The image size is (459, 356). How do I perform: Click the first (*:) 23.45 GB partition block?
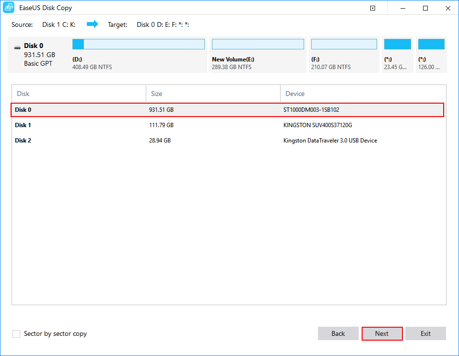point(397,55)
